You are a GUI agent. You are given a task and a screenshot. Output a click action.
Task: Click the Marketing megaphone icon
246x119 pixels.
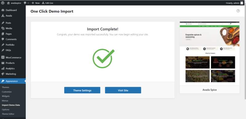(3, 74)
